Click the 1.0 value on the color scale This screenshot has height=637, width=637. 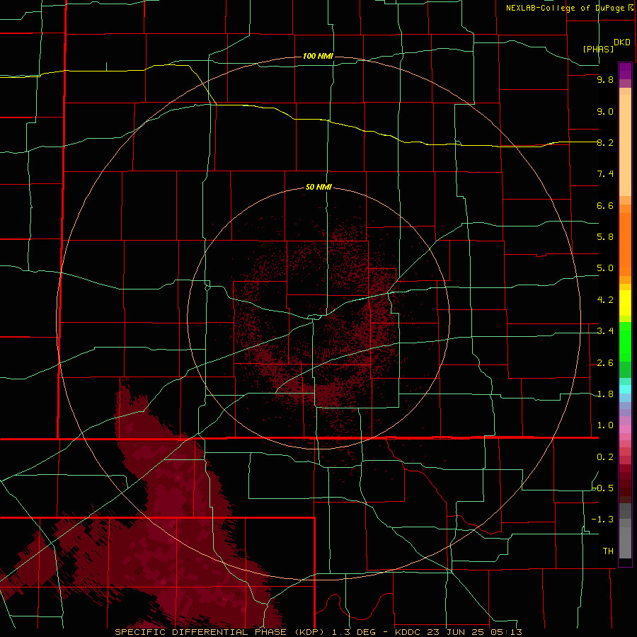[605, 425]
